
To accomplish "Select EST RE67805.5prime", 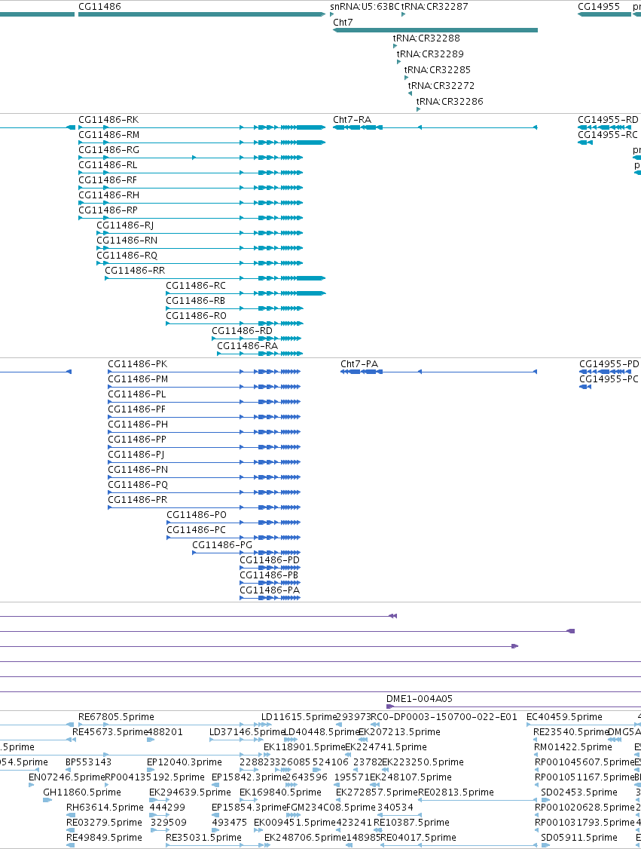I will coord(116,717).
